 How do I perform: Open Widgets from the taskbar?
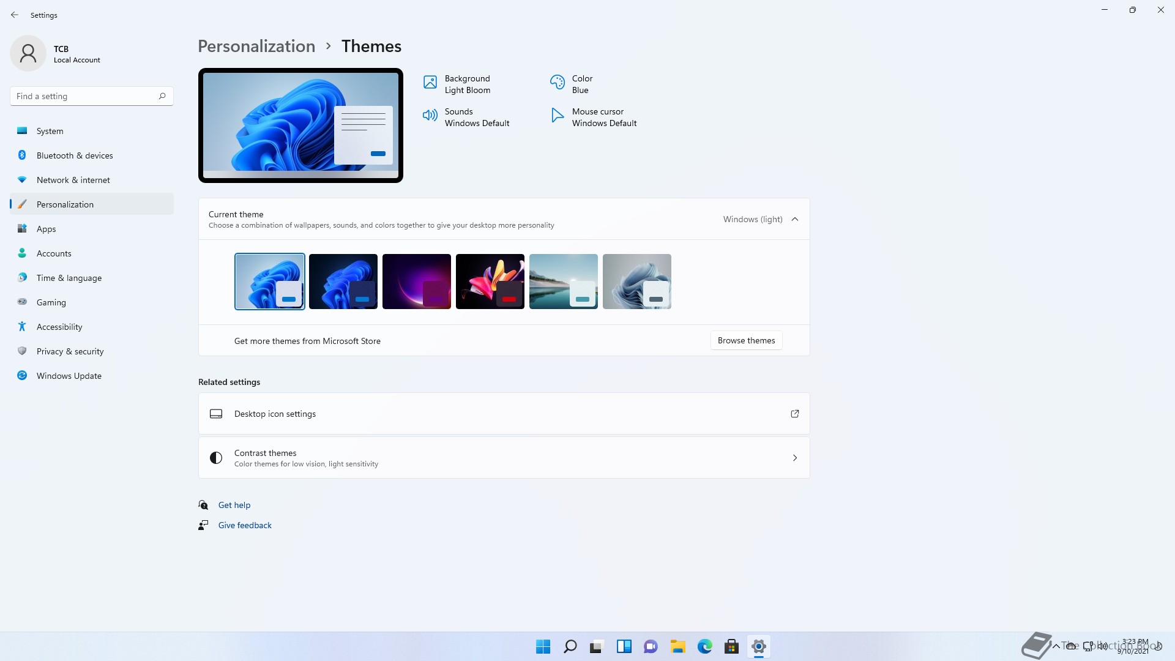point(624,646)
